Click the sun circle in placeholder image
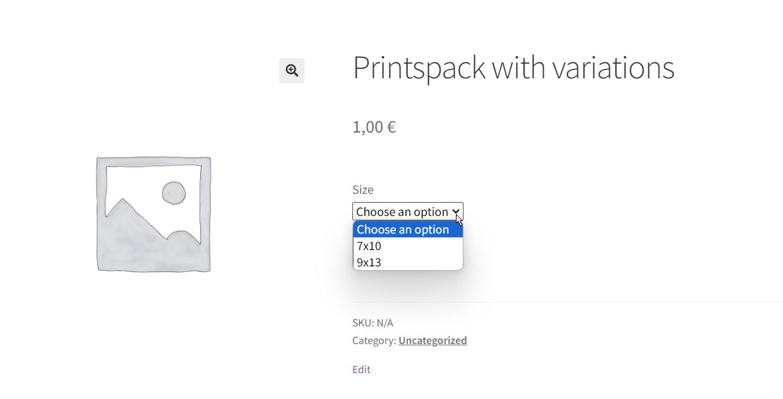The height and width of the screenshot is (399, 783). pyautogui.click(x=174, y=193)
